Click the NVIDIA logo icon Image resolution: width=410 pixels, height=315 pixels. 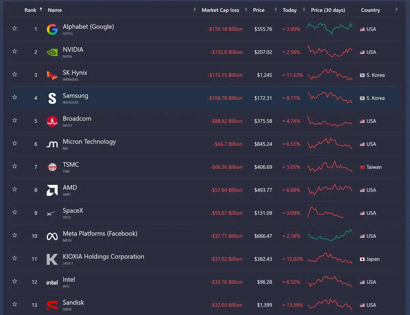52,52
